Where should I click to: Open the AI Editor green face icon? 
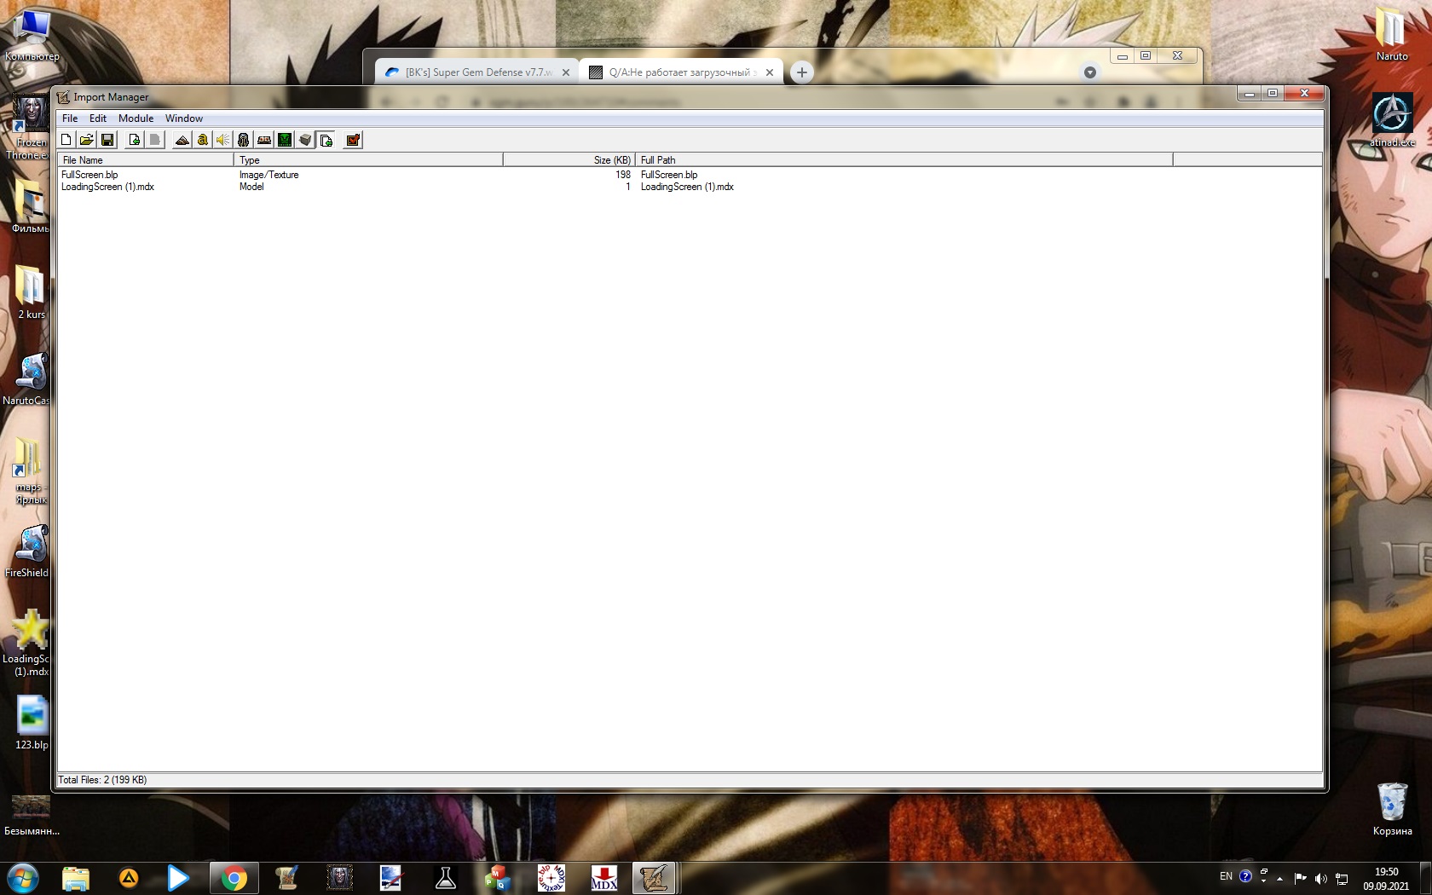tap(285, 140)
